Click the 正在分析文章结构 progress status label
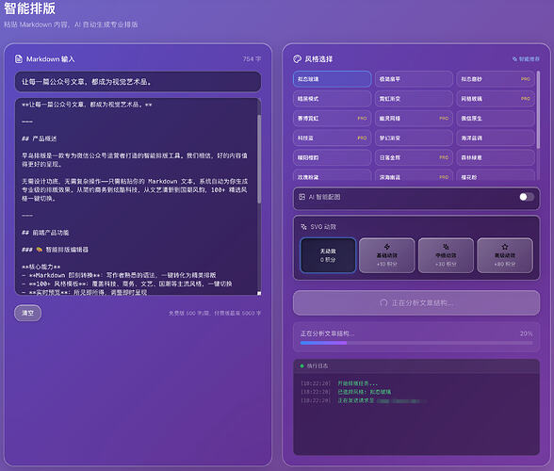Image resolution: width=554 pixels, height=471 pixels. pos(327,333)
